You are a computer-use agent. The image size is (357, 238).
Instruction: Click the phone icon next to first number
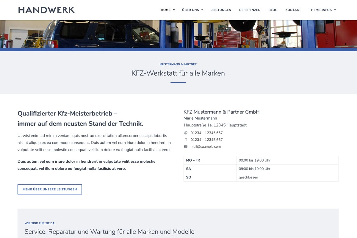click(186, 133)
